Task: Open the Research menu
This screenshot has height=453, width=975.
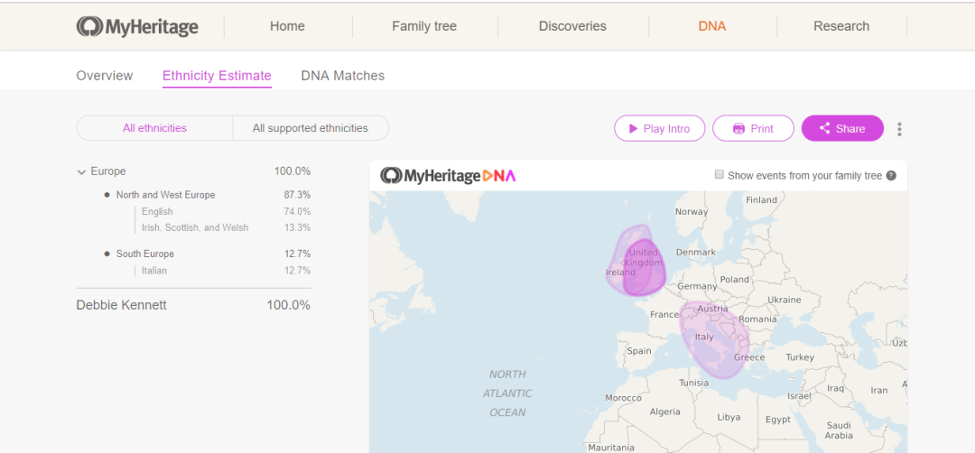Action: [x=841, y=26]
